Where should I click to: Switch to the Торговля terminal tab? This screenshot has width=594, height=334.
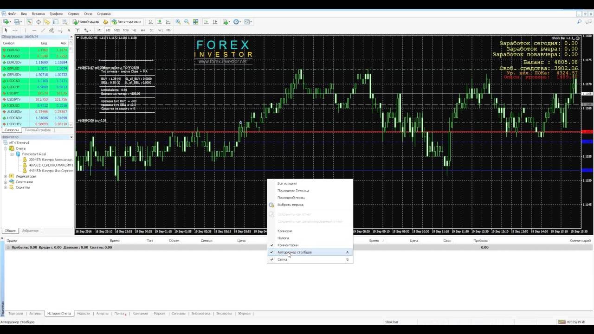click(16, 314)
